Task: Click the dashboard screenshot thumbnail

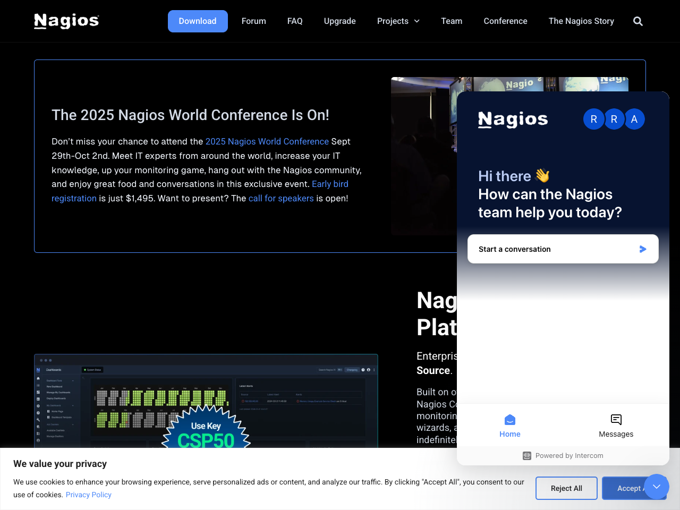Action: (206, 401)
